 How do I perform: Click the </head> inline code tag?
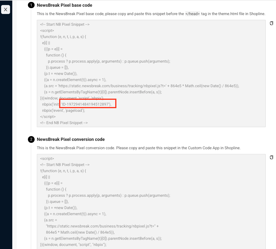pos(193,14)
